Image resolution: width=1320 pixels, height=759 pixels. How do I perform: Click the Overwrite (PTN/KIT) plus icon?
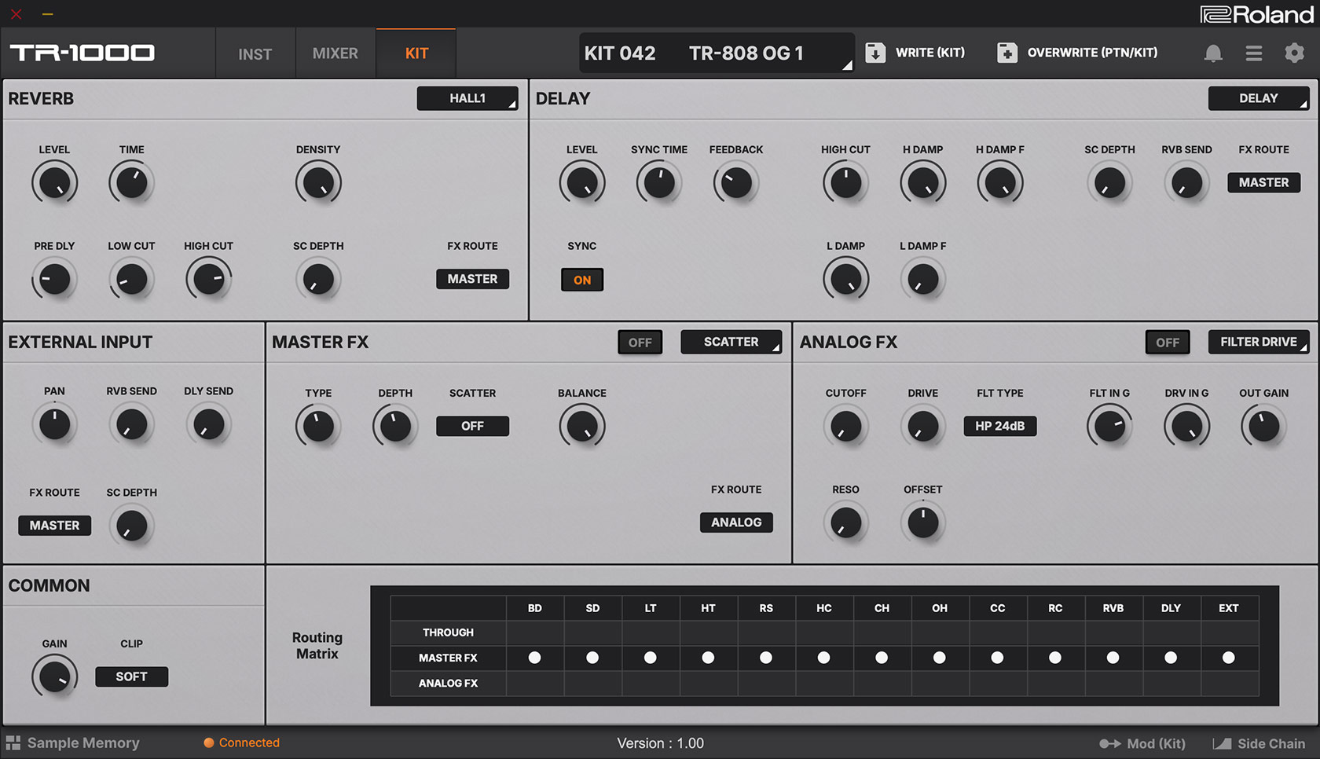tap(1006, 53)
